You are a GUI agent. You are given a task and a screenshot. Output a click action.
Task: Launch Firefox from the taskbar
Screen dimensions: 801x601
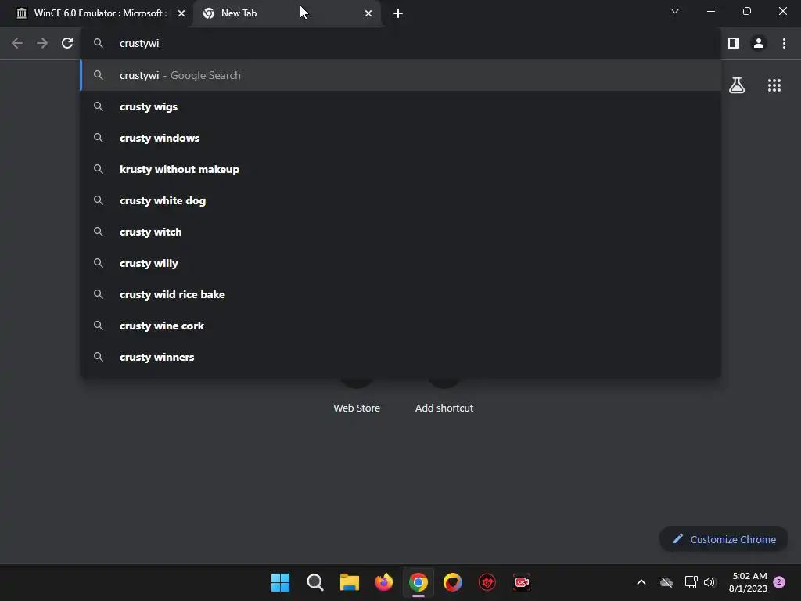pyautogui.click(x=383, y=582)
